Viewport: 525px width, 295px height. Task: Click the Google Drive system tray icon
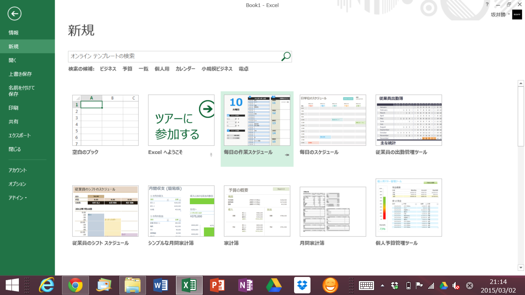[x=443, y=286]
